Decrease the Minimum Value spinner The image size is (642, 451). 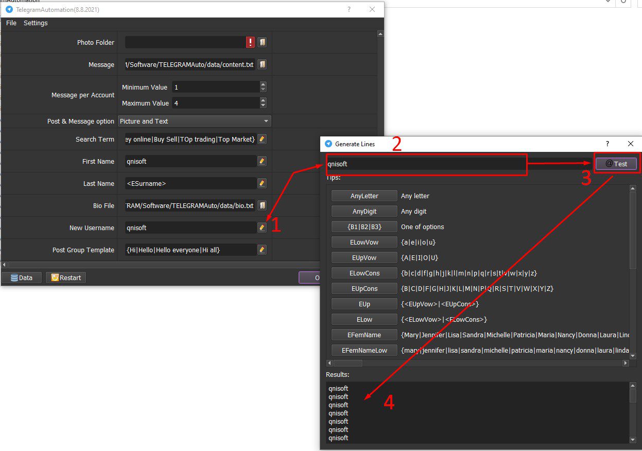click(x=263, y=90)
